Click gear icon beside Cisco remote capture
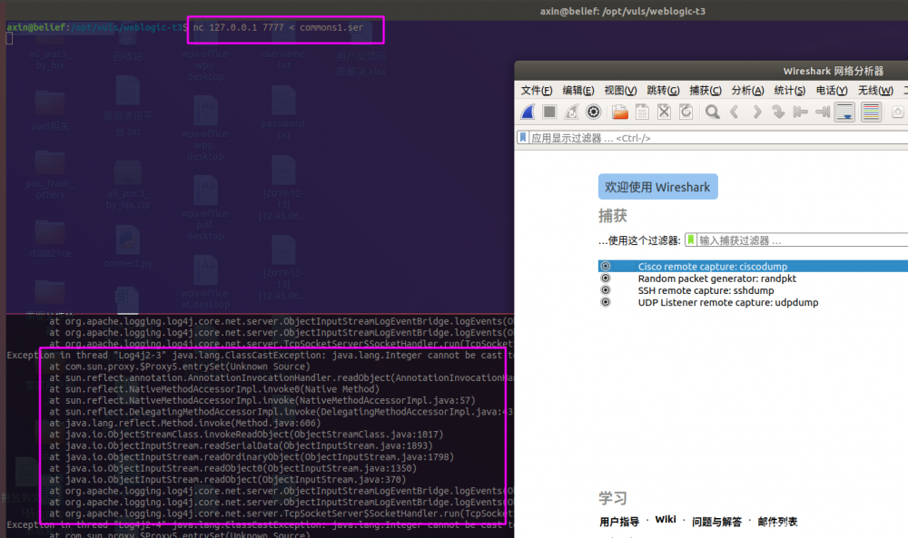 [x=606, y=266]
